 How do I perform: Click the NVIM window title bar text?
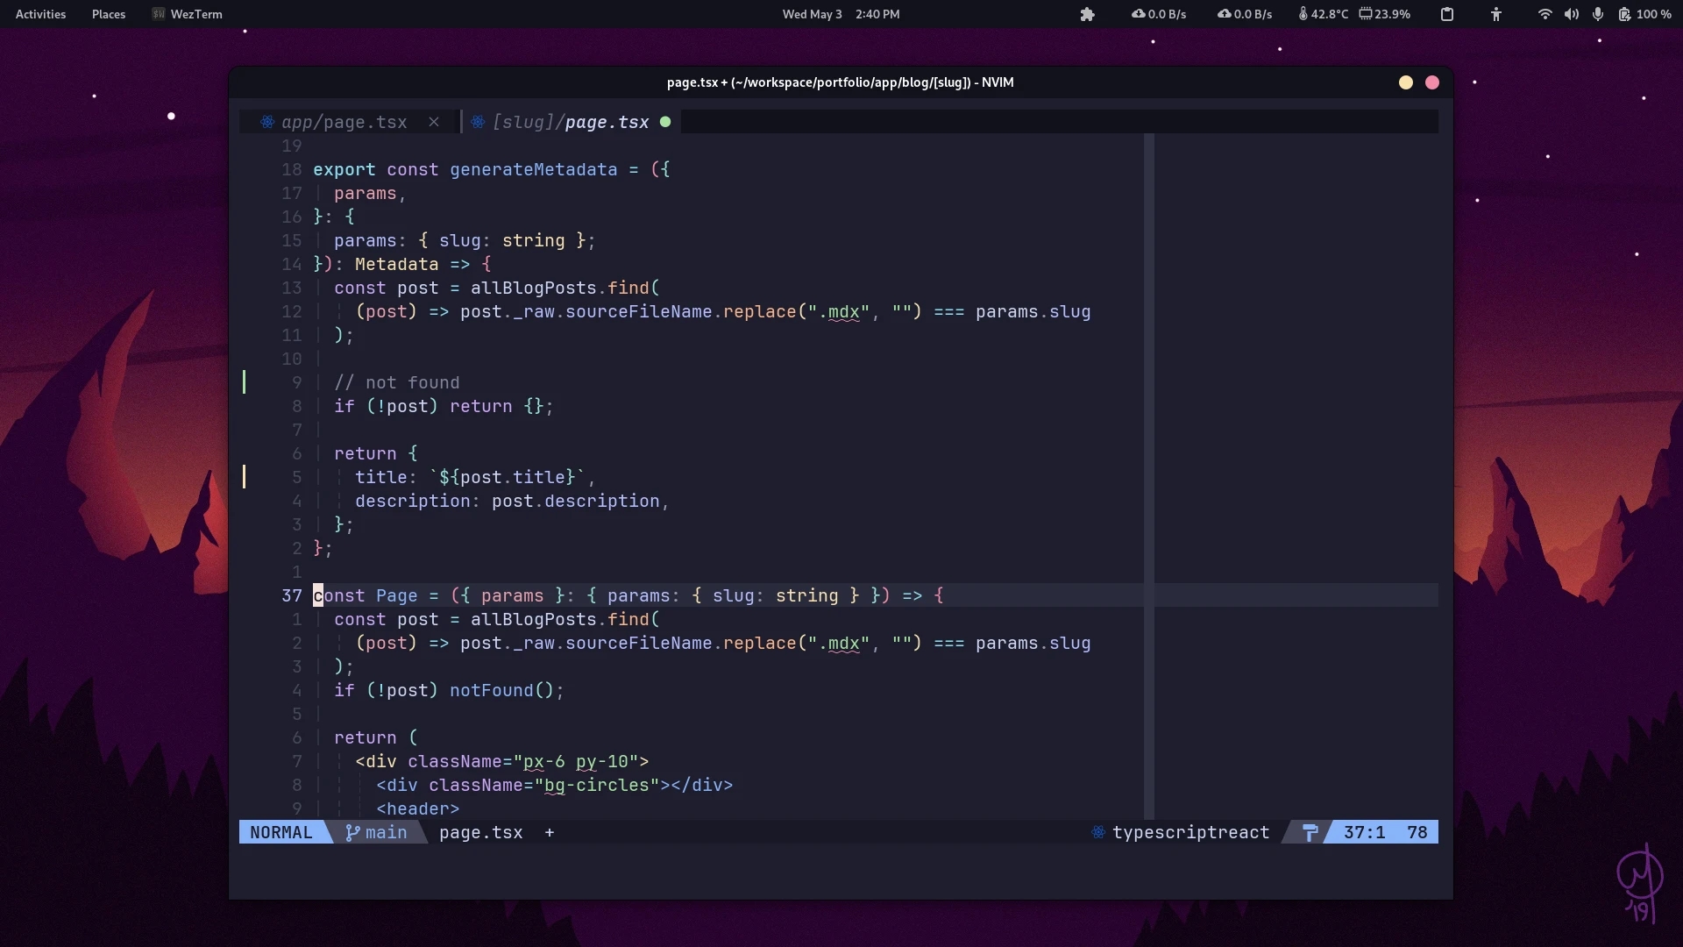click(840, 82)
